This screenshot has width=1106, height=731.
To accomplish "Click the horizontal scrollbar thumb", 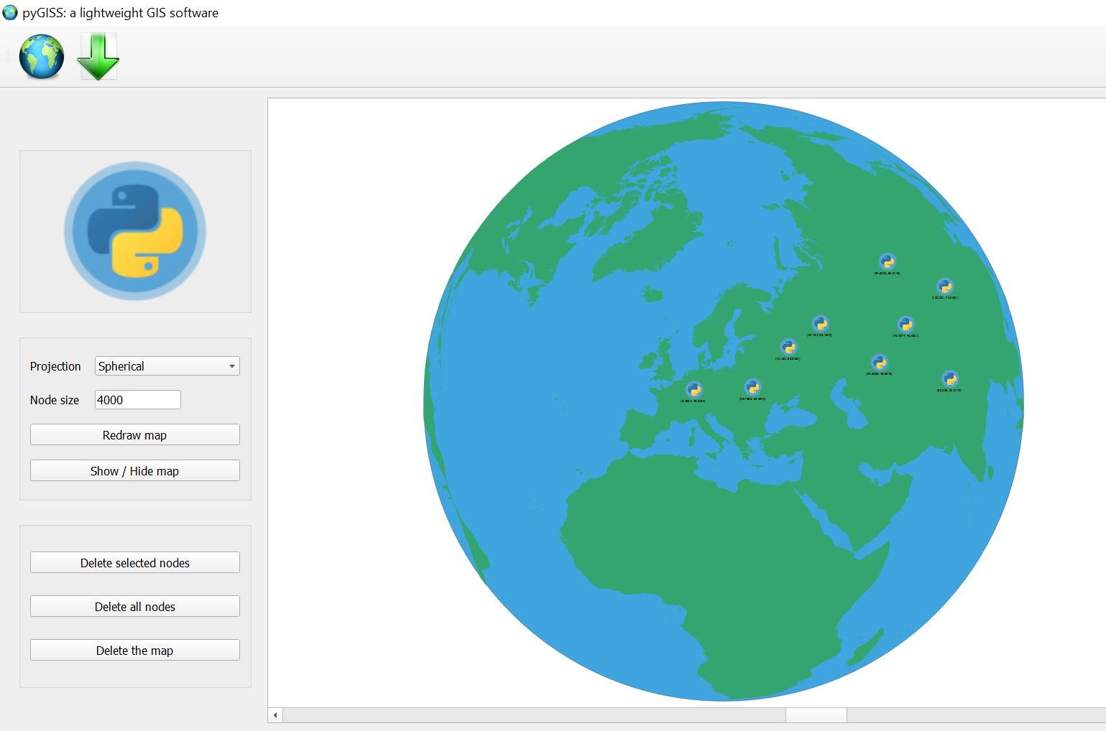I will [x=816, y=715].
